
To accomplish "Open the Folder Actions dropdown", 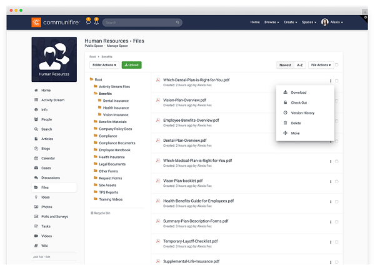I will click(104, 65).
